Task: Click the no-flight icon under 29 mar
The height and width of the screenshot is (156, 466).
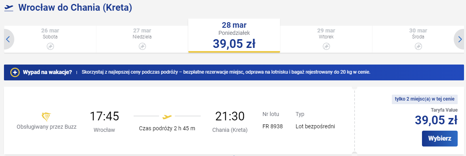Action: click(326, 46)
